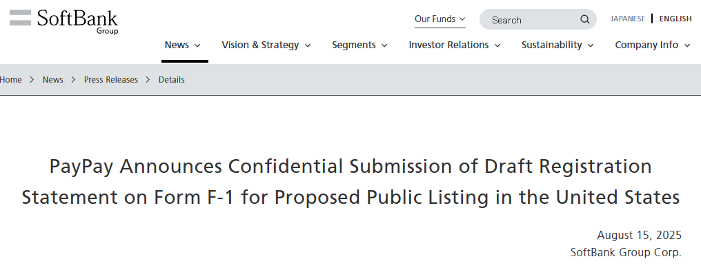This screenshot has height=270, width=701.
Task: Click the Details breadcrumb item
Action: 172,80
